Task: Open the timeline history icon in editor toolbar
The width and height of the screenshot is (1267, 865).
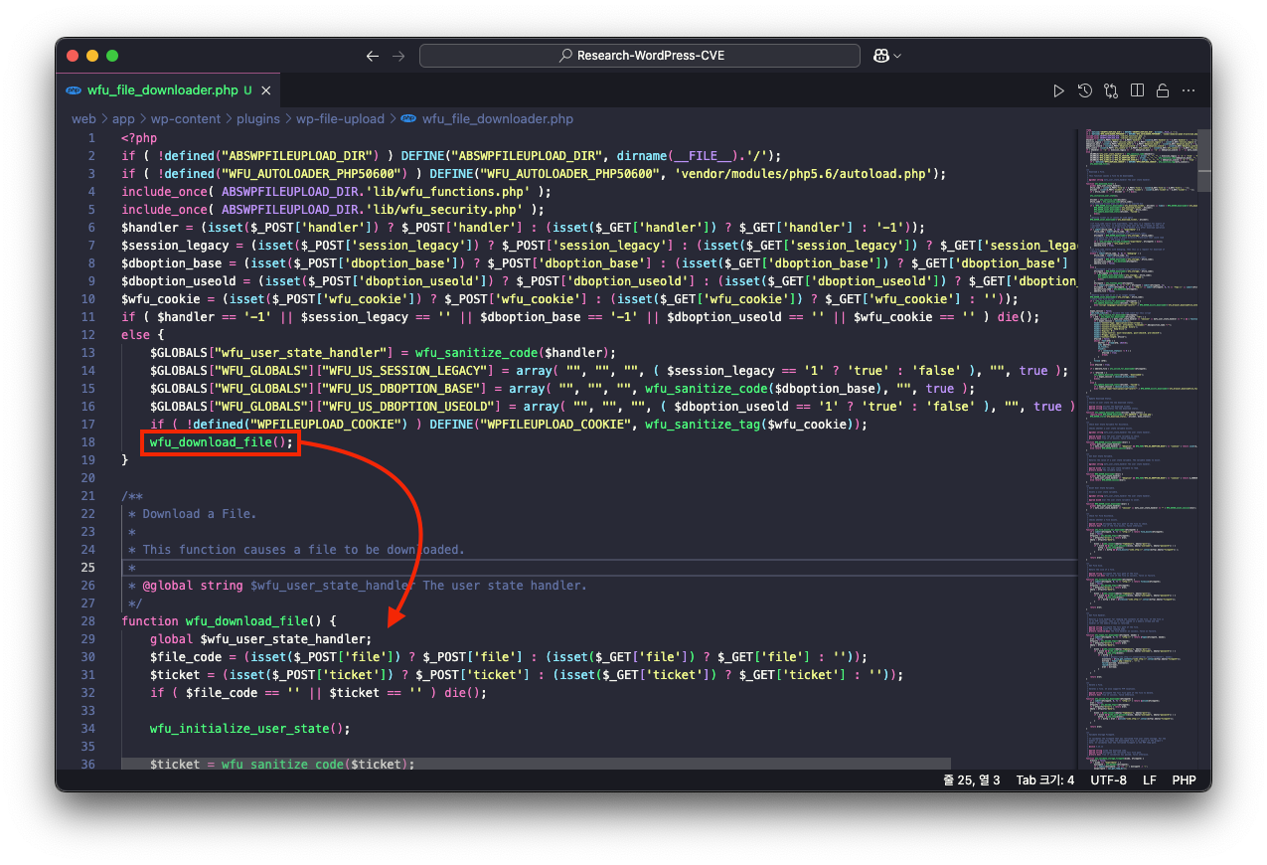Action: click(1085, 90)
